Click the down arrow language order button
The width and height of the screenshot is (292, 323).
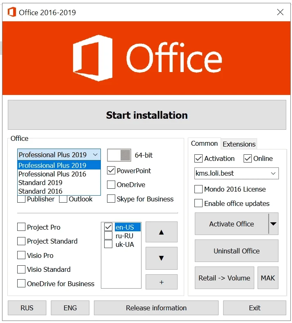click(161, 258)
